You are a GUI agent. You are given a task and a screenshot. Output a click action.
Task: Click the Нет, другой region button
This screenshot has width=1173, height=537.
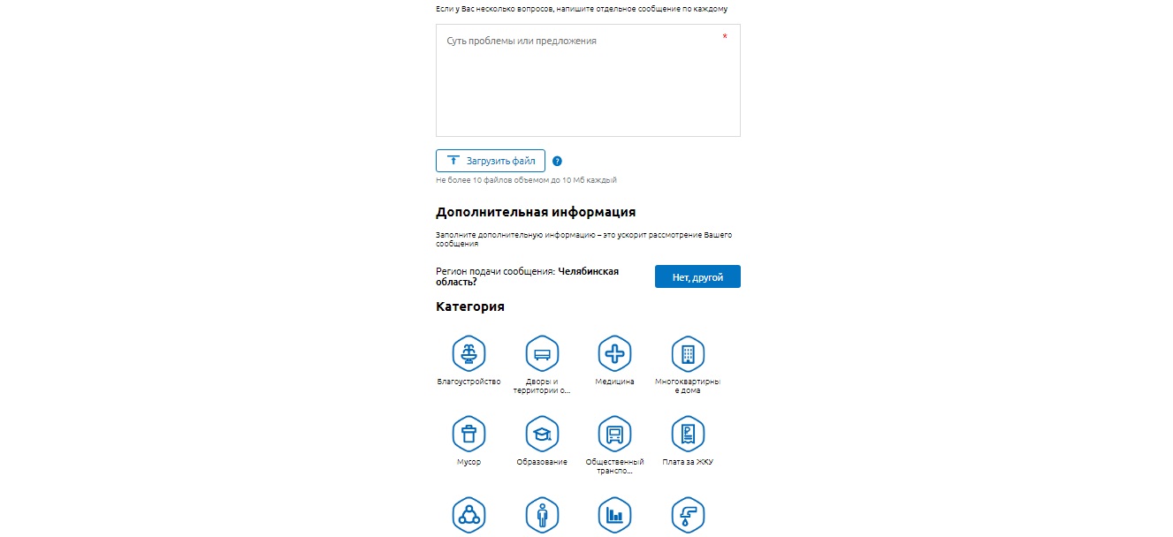pyautogui.click(x=697, y=276)
